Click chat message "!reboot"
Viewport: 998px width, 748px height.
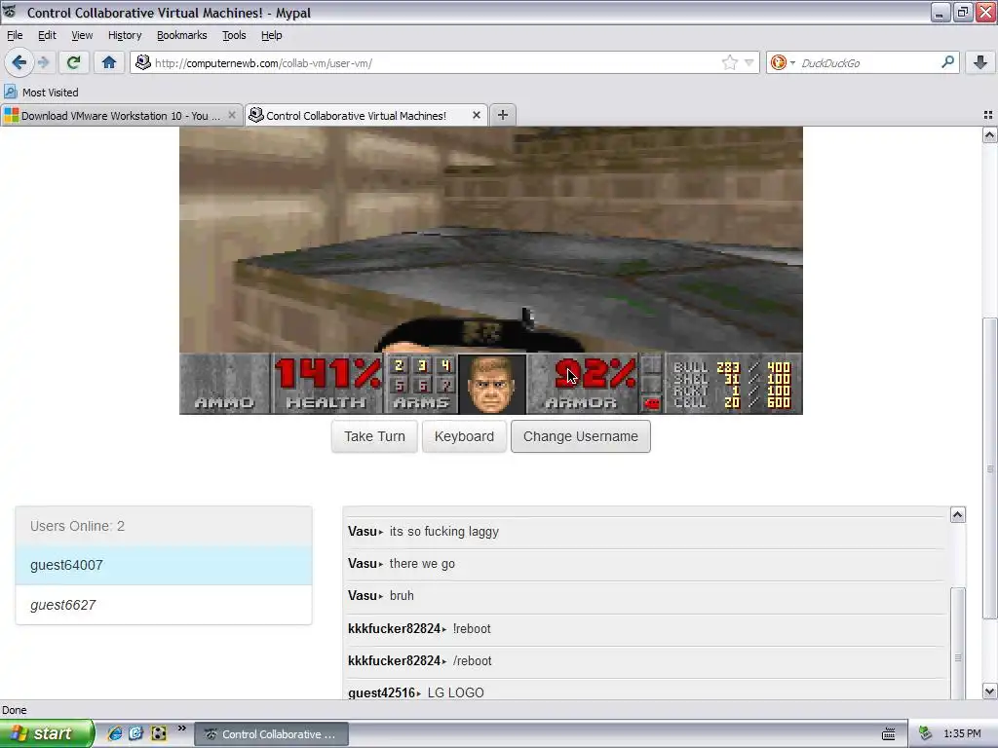472,628
